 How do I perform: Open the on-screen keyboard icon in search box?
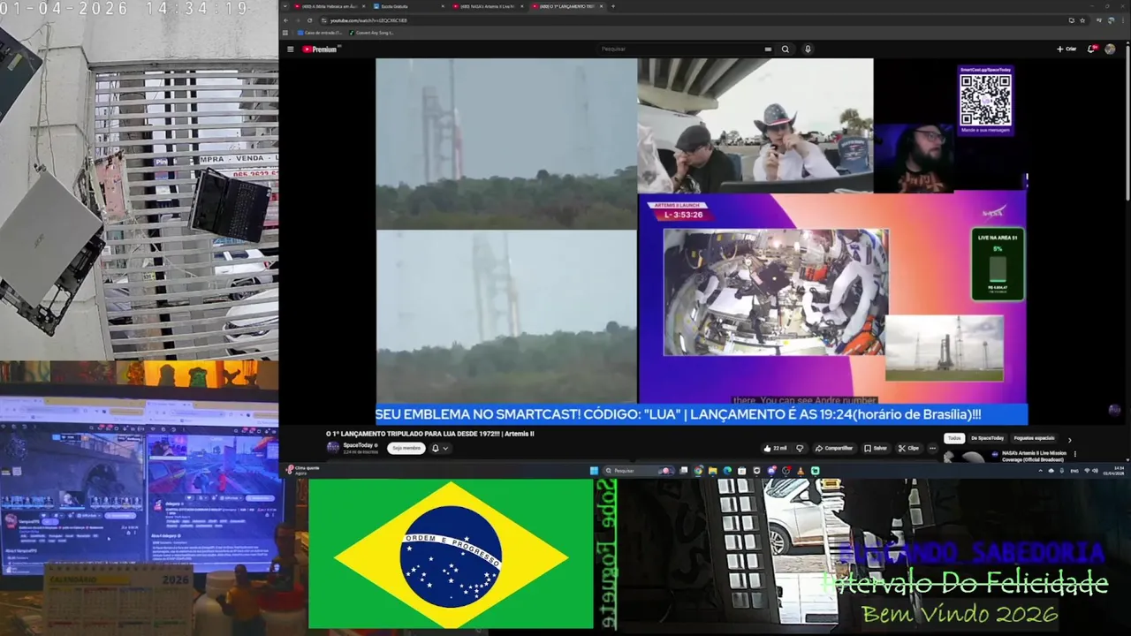(768, 49)
